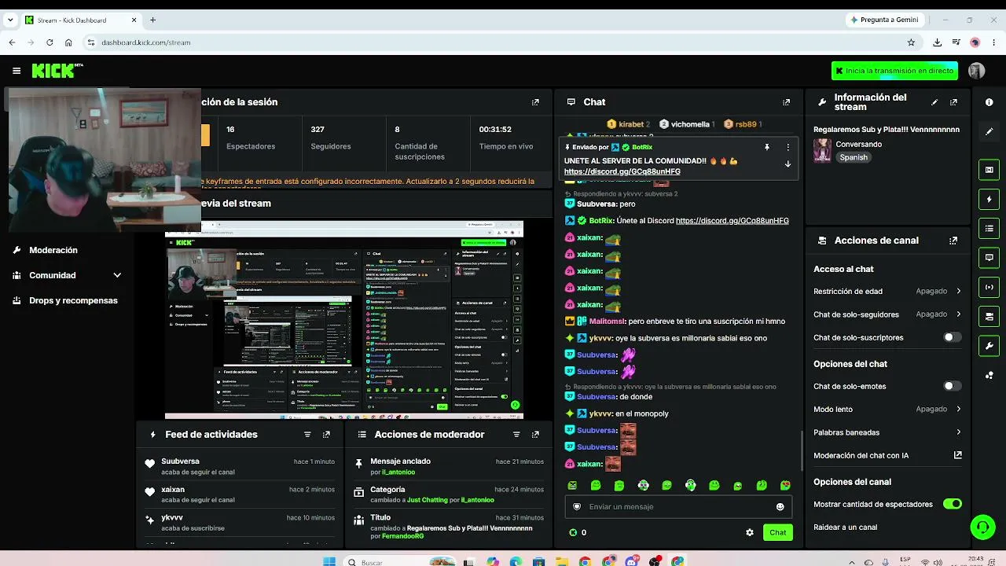
Task: Unpin the pinned BotRix message
Action: click(x=767, y=147)
